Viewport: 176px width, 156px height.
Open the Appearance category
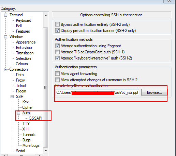tap(26, 42)
